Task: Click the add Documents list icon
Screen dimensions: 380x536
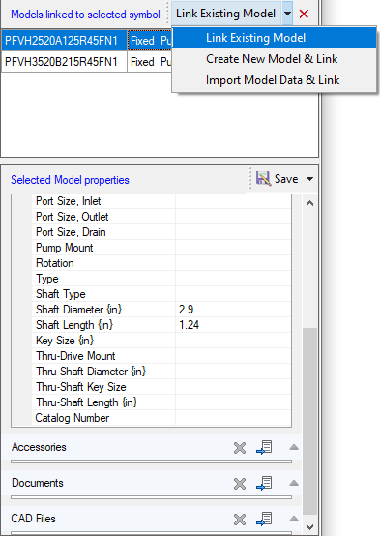Action: (264, 483)
